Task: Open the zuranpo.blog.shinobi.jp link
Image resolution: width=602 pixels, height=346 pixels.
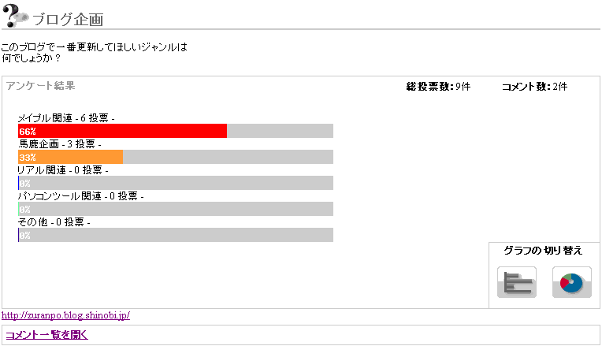Action: tap(65, 315)
